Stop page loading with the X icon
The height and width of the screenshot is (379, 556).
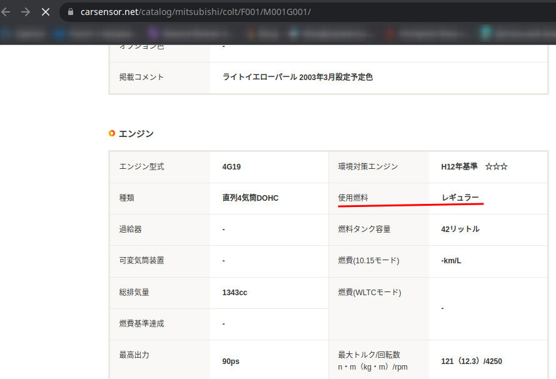[44, 11]
